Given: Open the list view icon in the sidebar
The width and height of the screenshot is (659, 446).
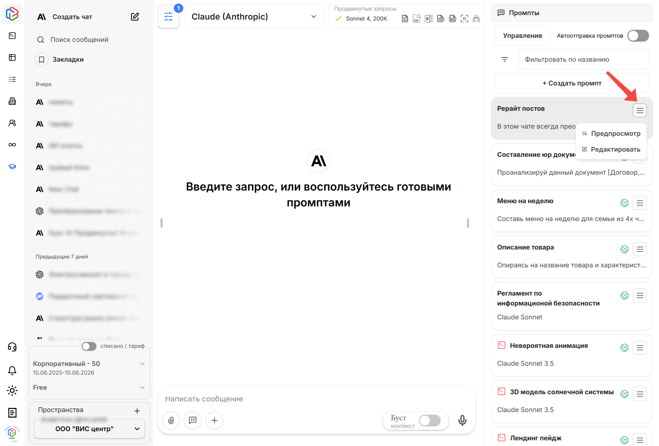Looking at the screenshot, I should (12, 79).
